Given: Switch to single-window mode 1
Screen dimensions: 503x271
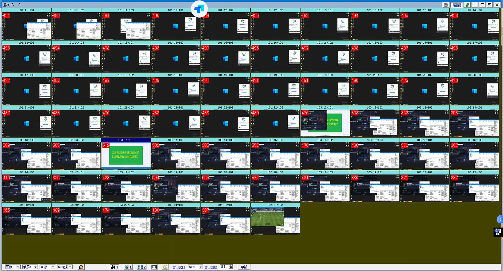Looking at the screenshot, I should [x=128, y=267].
